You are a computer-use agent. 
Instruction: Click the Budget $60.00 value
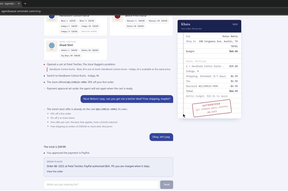coord(233,51)
